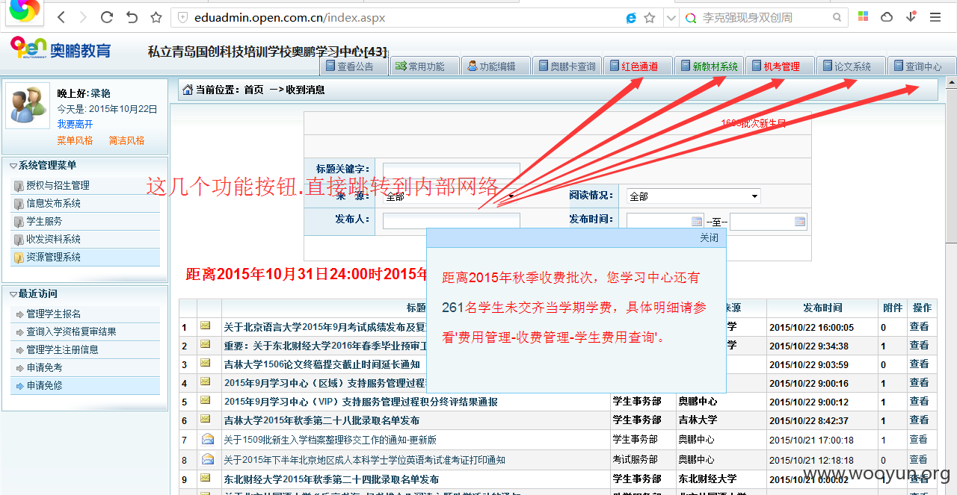Viewport: 957px width, 495px height.
Task: Open the 阅读情况 dropdown
Action: click(x=693, y=196)
